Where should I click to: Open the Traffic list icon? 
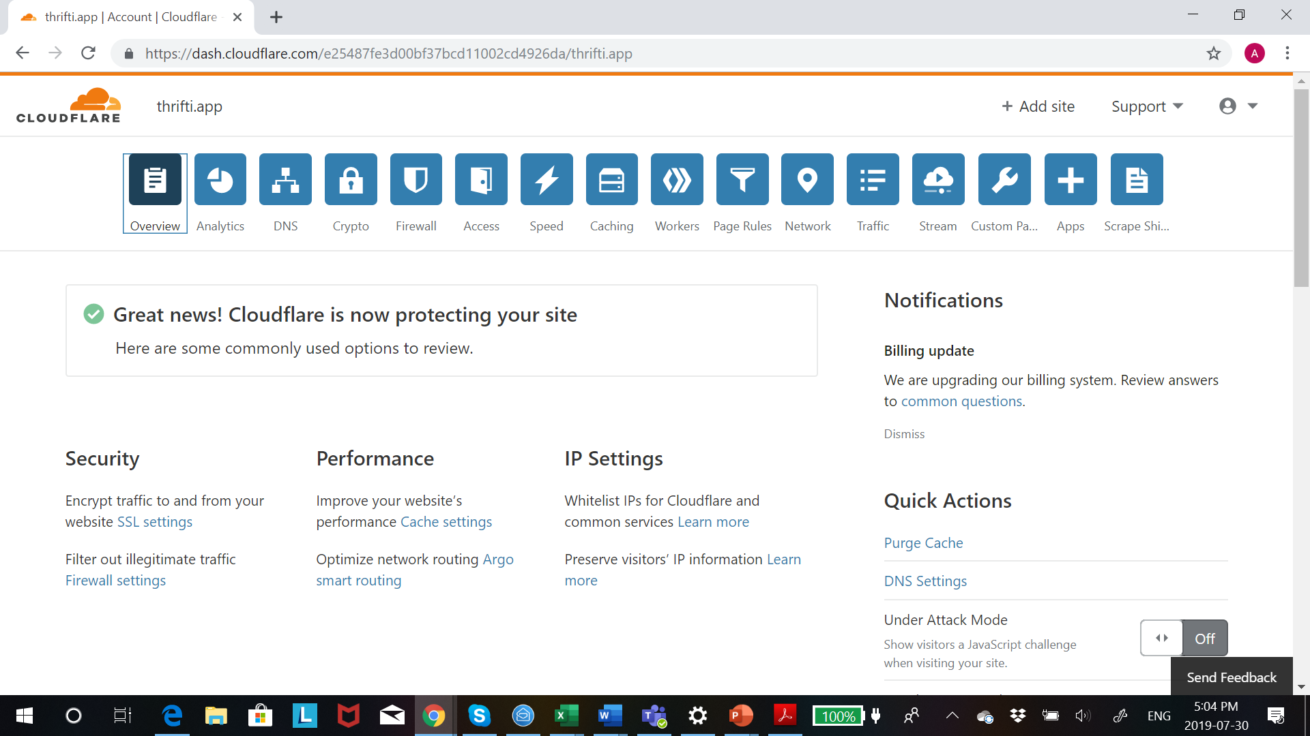click(x=873, y=180)
